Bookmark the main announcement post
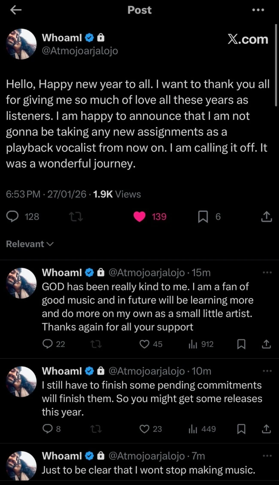The width and height of the screenshot is (279, 485). tap(203, 217)
